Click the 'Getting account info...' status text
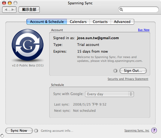161x138 pixels. pyautogui.click(x=57, y=131)
